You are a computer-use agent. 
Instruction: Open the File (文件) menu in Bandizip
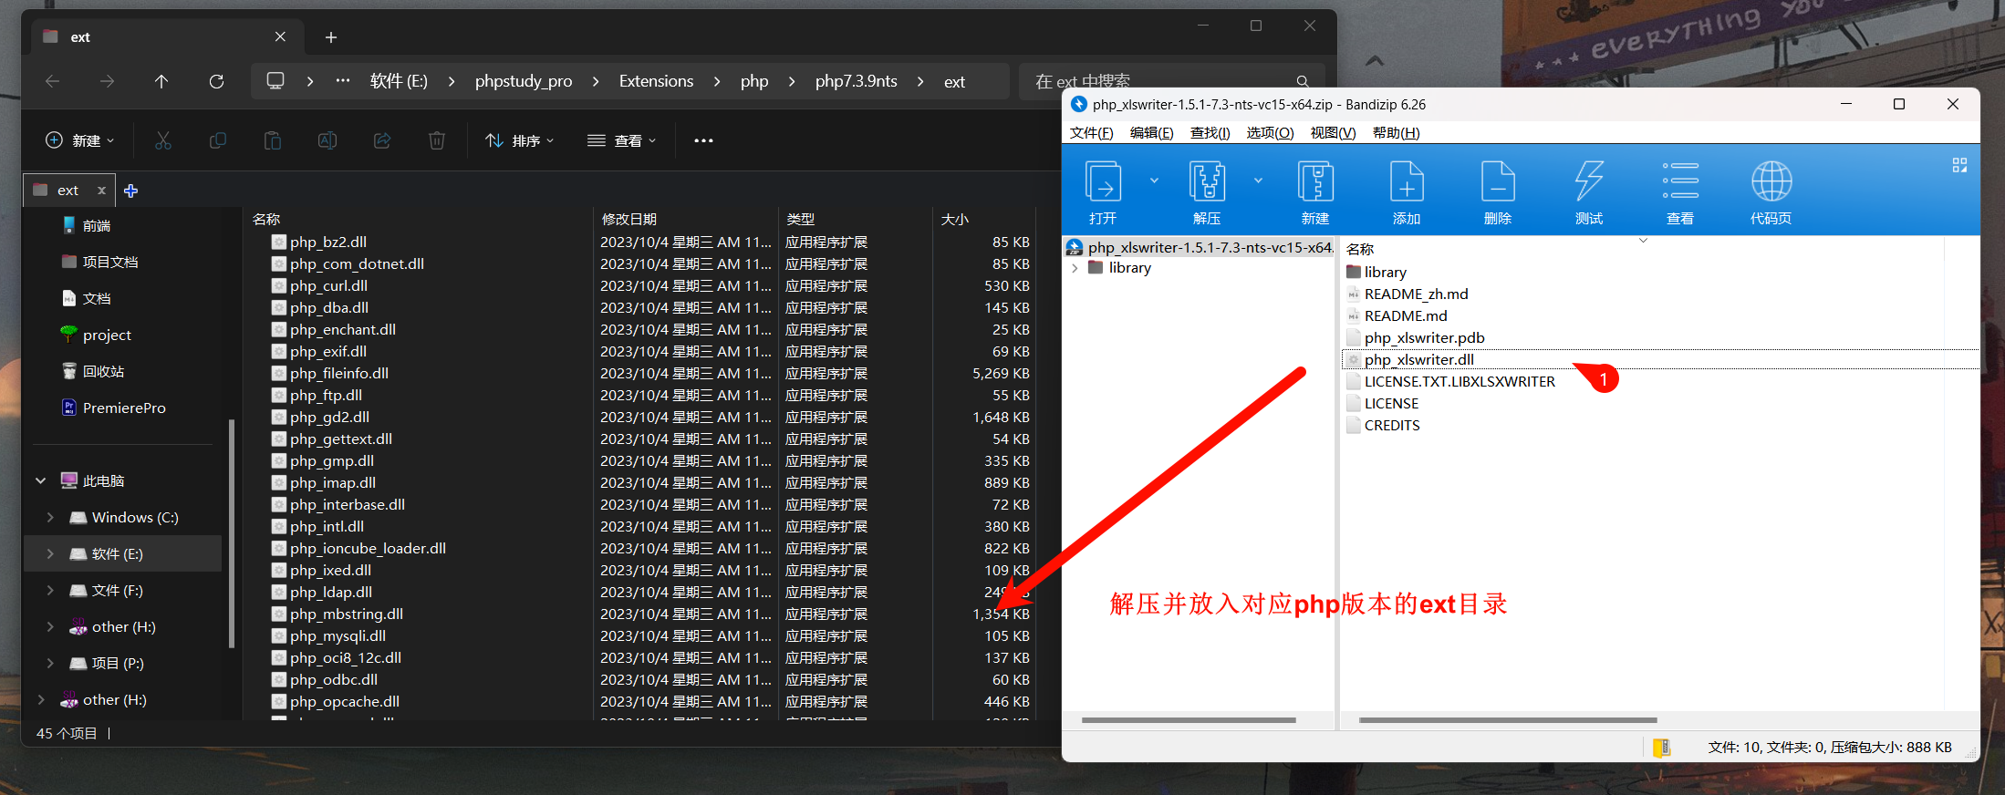[x=1091, y=133]
